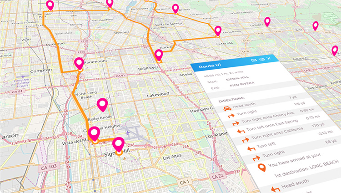Click the Turn left onto East Spring step
The height and width of the screenshot is (193, 341).
pyautogui.click(x=272, y=125)
